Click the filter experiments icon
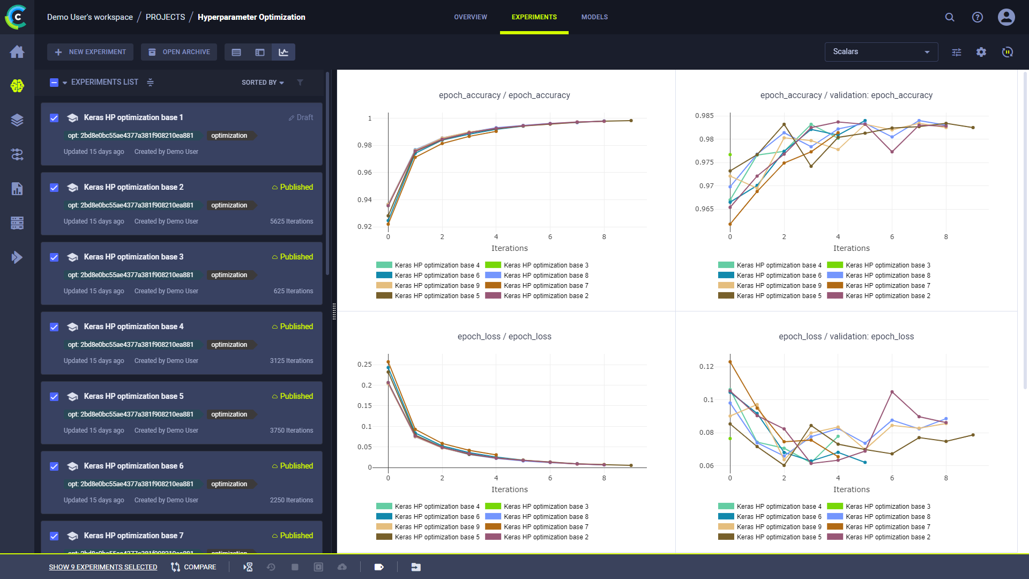The height and width of the screenshot is (579, 1029). [x=299, y=82]
